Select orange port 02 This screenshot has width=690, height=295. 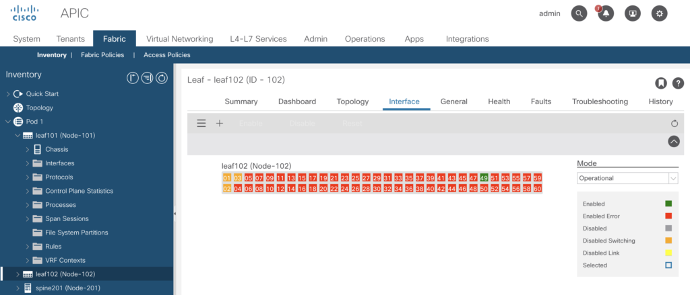coord(227,189)
